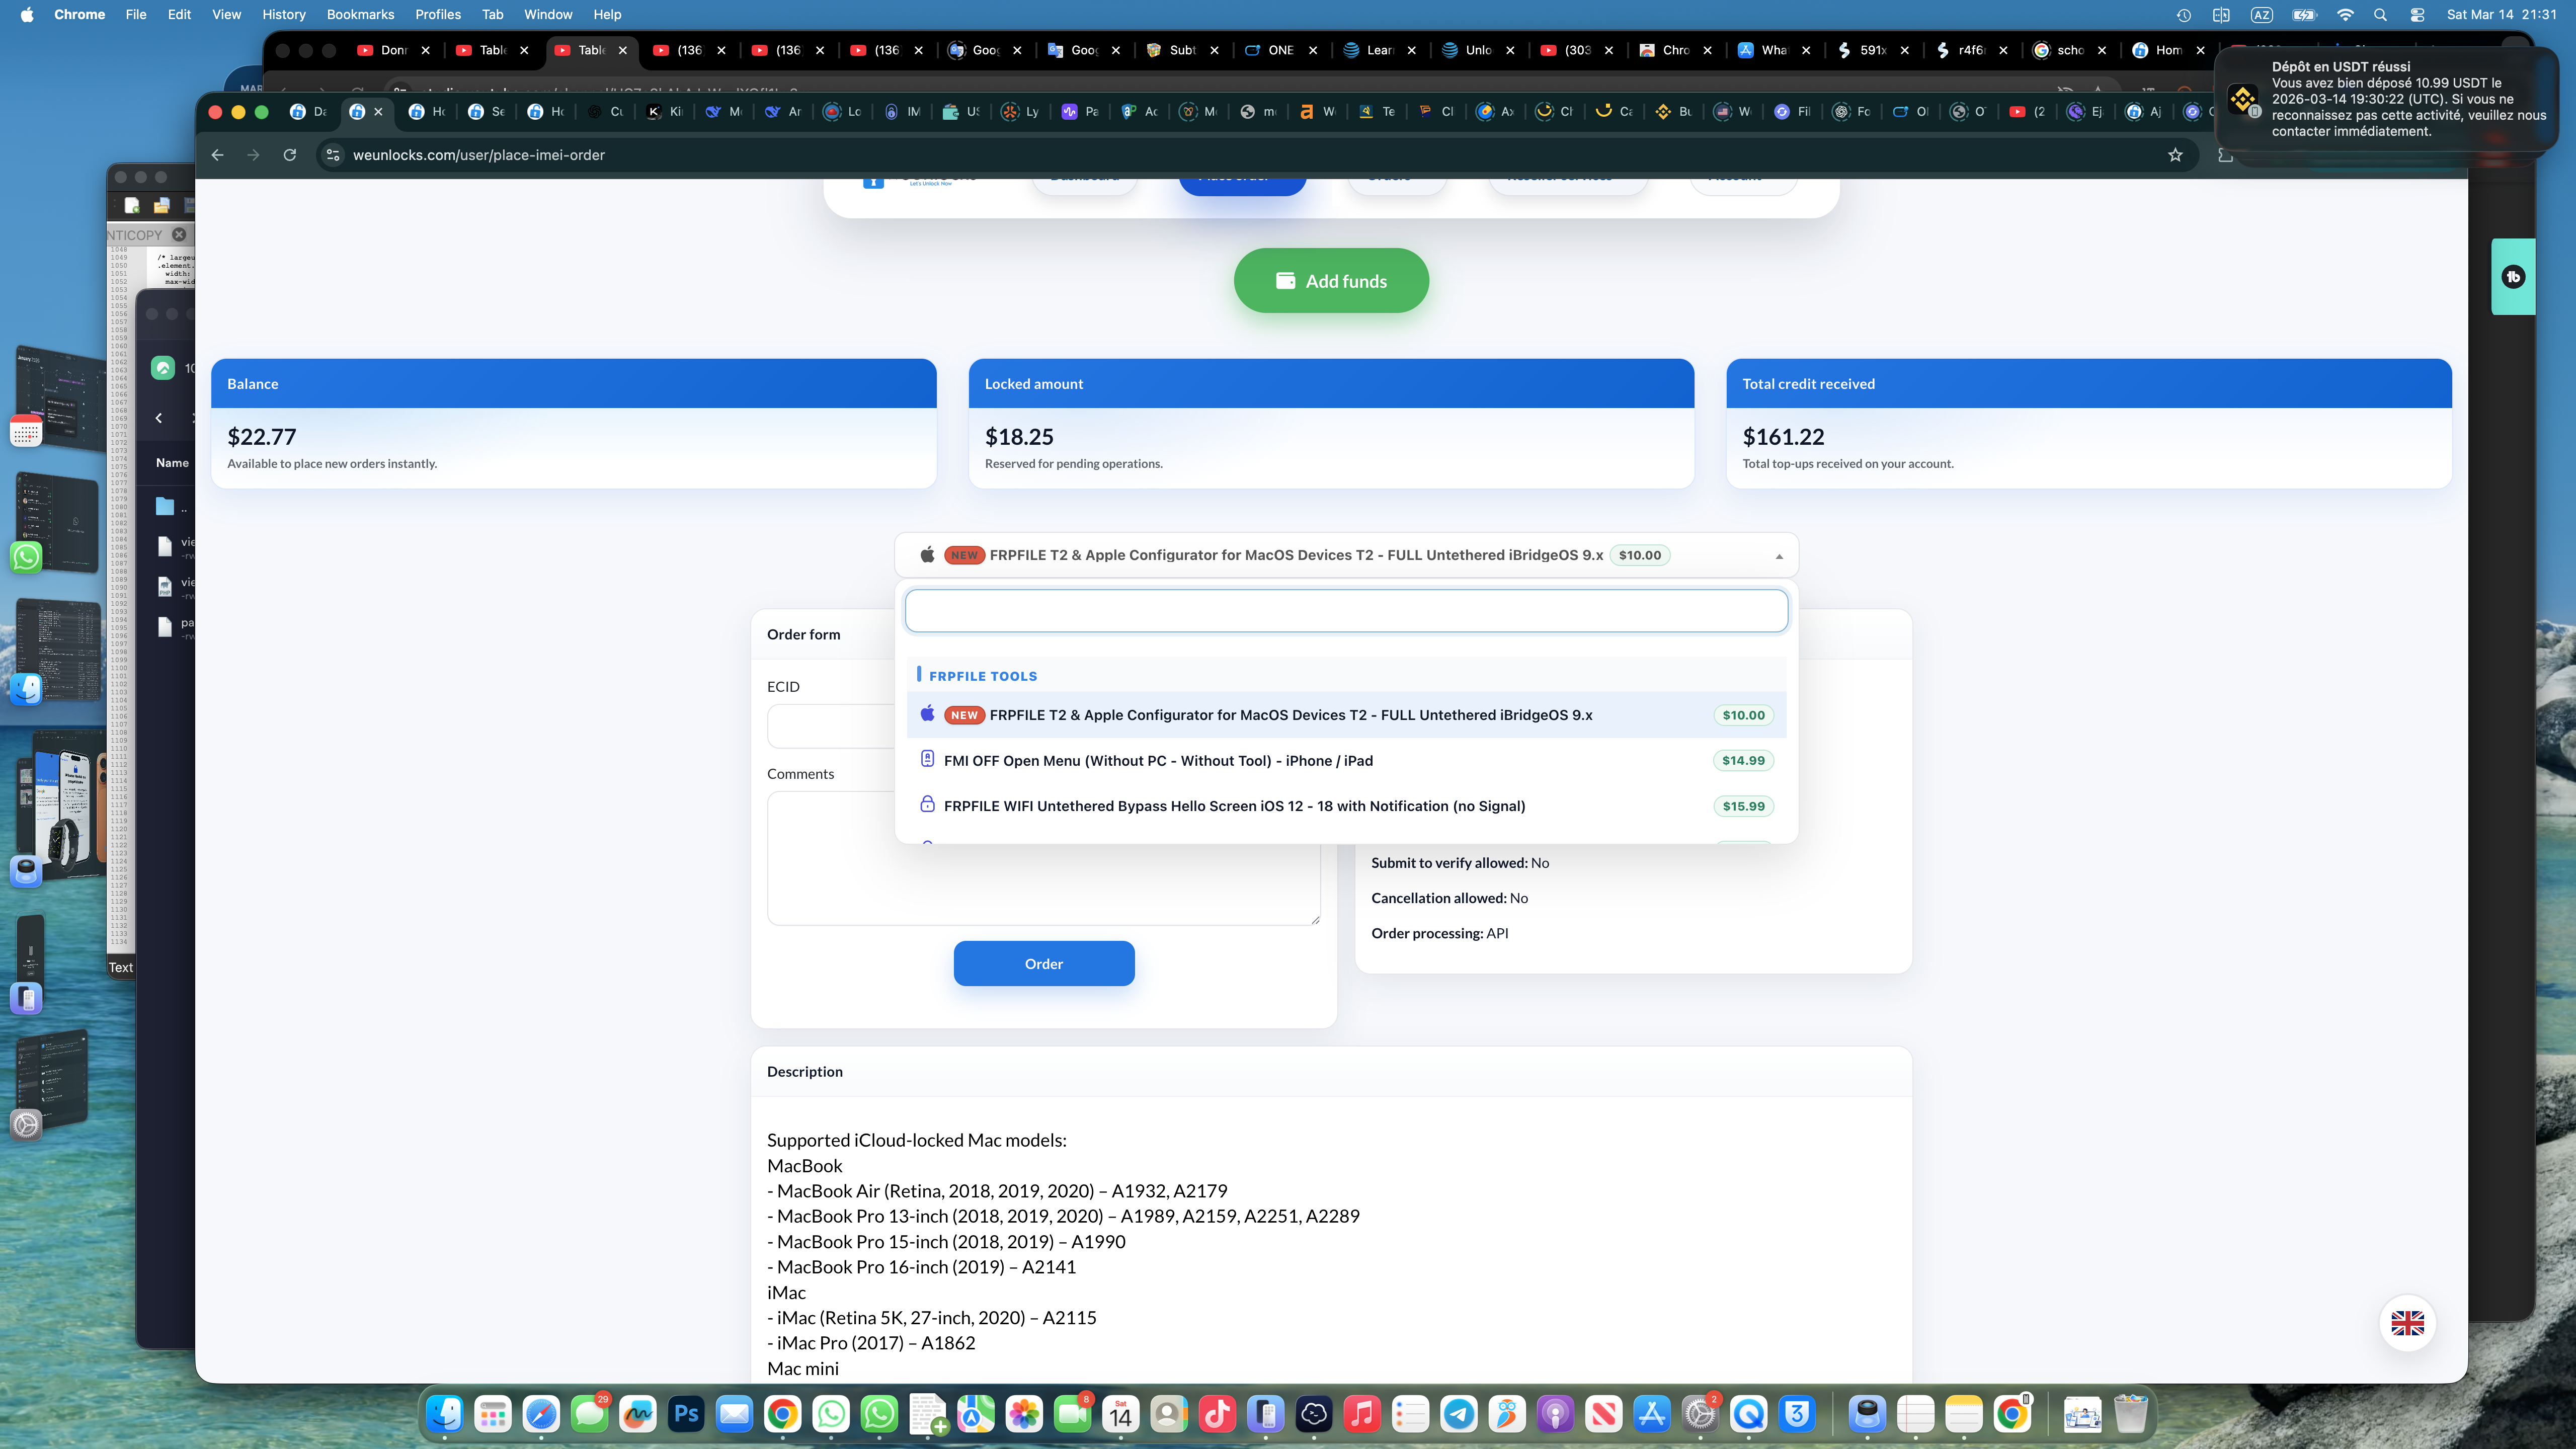Close the active weunlocks browser tab
The height and width of the screenshot is (1449, 2576).
pos(378,112)
